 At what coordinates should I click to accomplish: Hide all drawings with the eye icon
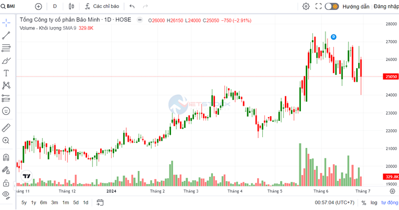6,195
